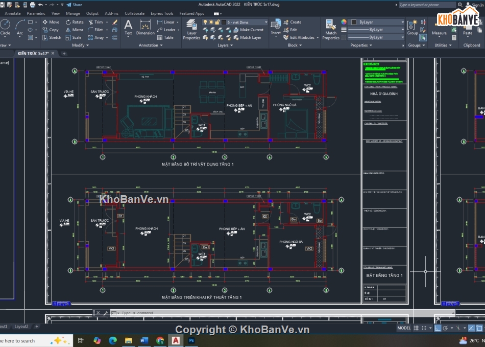Select the Move tool
485x347 pixels.
pos(51,22)
